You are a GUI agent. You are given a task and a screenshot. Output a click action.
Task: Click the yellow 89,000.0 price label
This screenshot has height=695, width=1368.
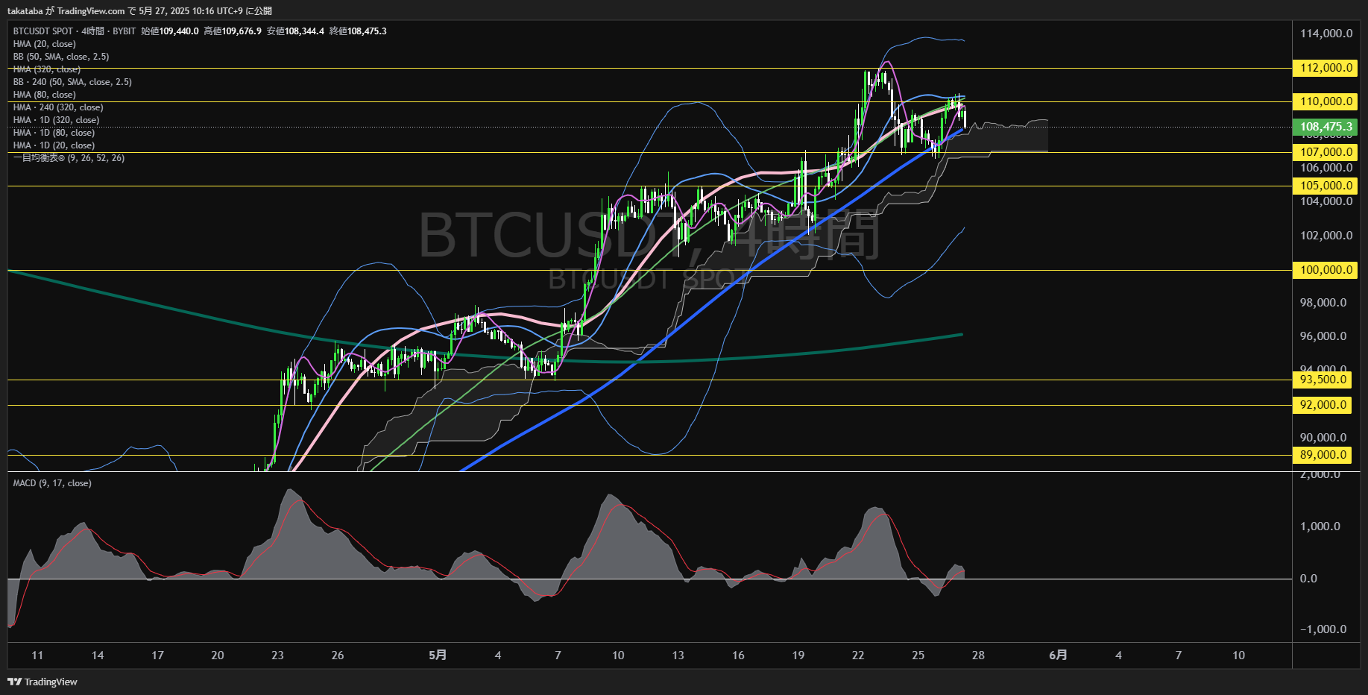1323,455
